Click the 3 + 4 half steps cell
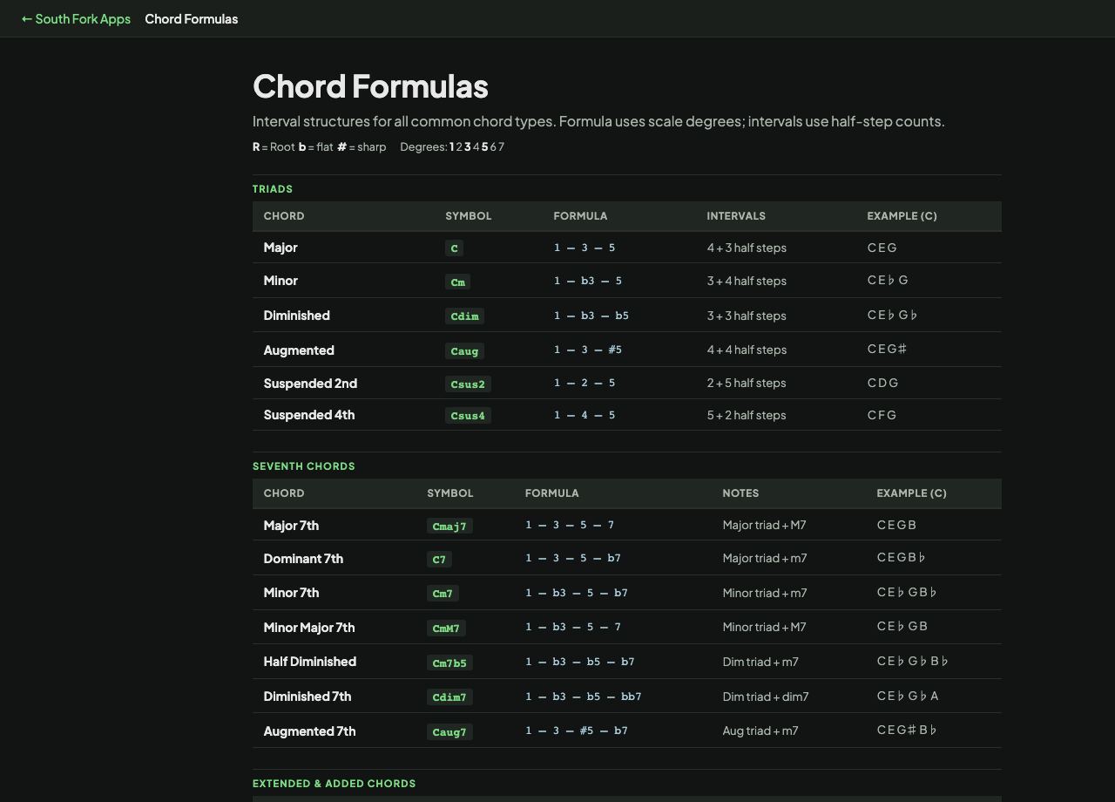1115x802 pixels. tap(747, 281)
